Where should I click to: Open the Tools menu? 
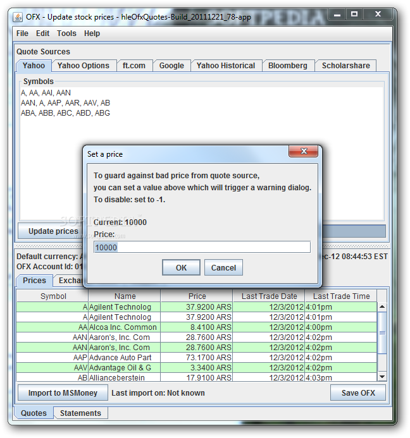point(66,33)
